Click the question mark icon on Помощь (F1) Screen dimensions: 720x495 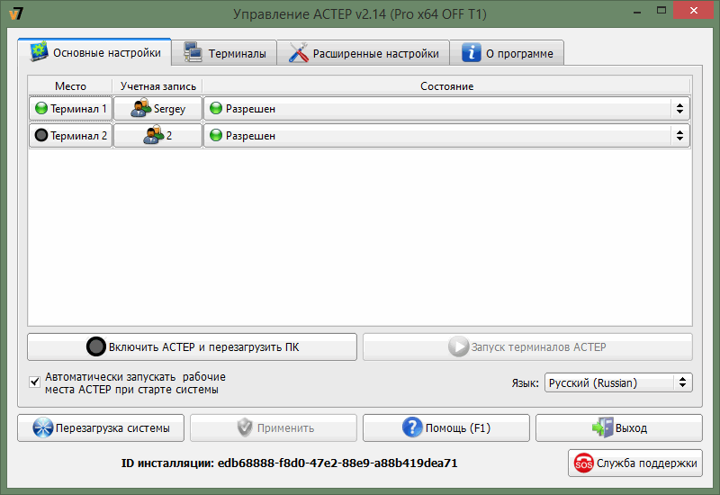pyautogui.click(x=412, y=427)
